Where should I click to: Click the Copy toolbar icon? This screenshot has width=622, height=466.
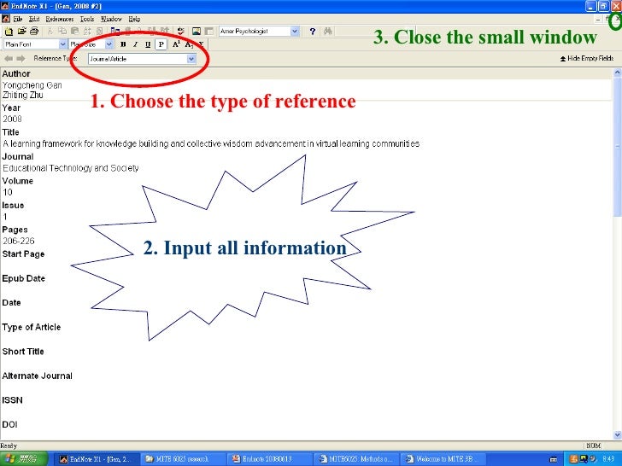[62, 31]
